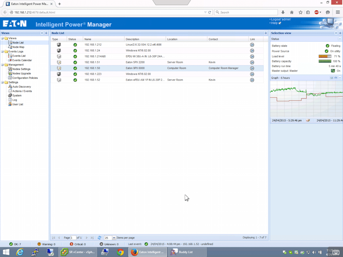Screen dimensions: 343x257
Task: Open Events Calendar
Action: [x=22, y=60]
